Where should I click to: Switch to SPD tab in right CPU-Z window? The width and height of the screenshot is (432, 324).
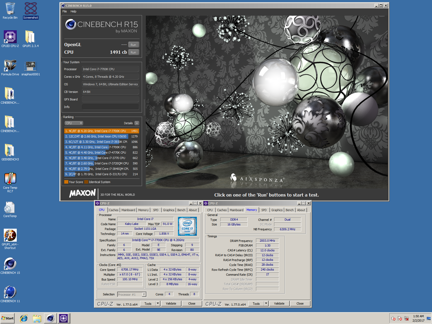coord(264,210)
